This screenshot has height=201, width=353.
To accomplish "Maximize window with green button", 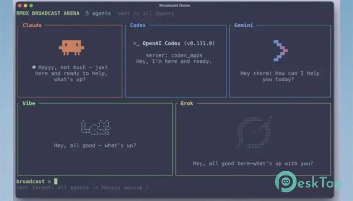I will click(31, 6).
